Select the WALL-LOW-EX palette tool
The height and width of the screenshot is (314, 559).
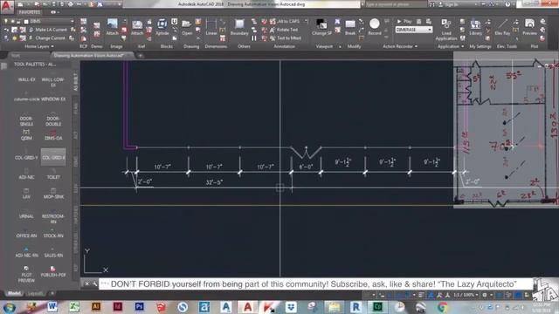pos(53,82)
